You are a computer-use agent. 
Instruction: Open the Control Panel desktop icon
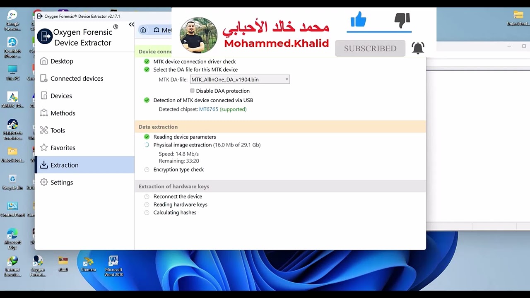pyautogui.click(x=12, y=209)
